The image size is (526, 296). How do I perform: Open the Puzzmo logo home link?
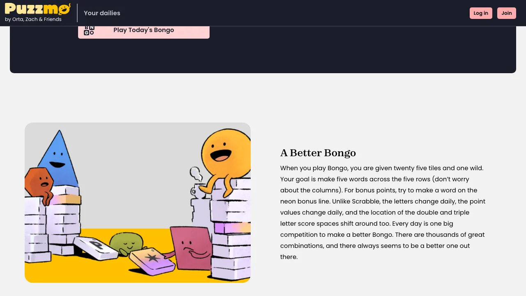tap(37, 9)
